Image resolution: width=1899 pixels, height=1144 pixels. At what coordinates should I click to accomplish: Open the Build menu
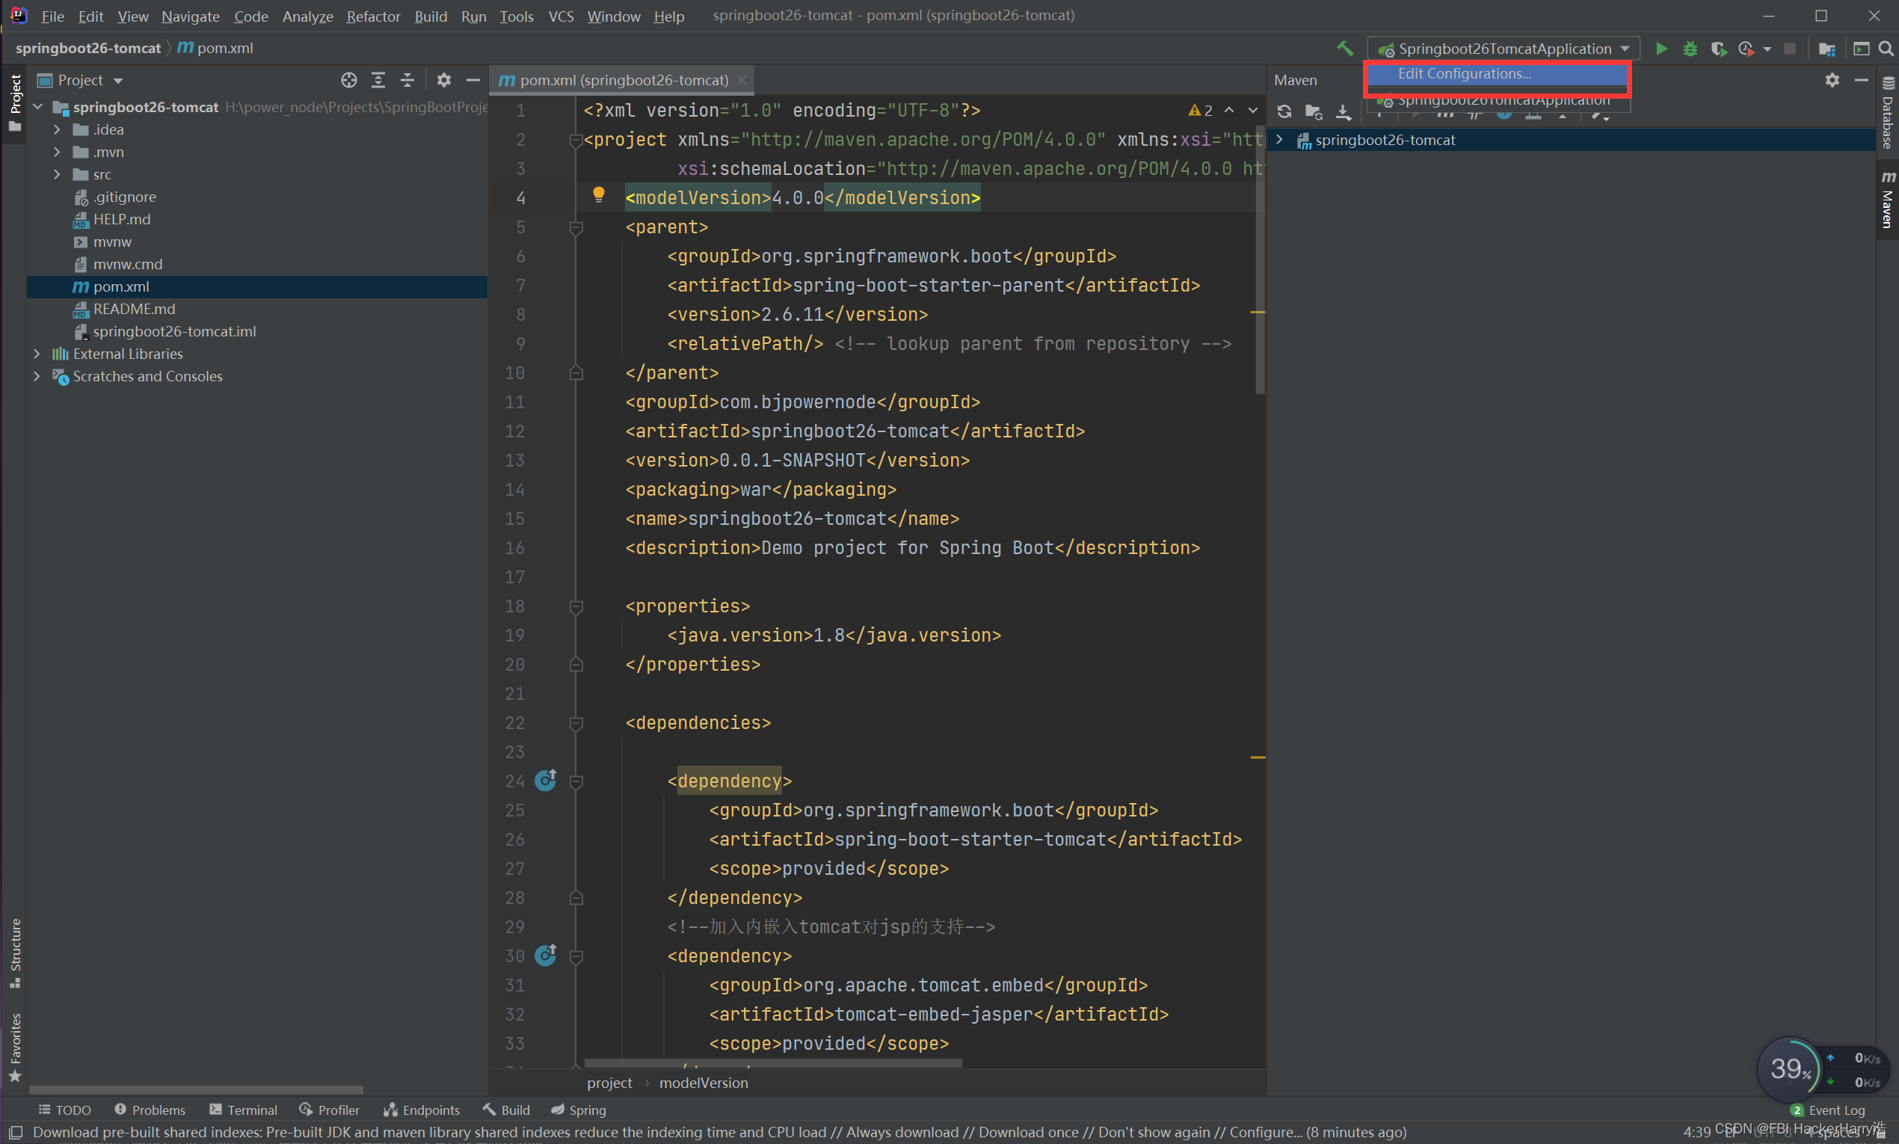click(x=430, y=16)
